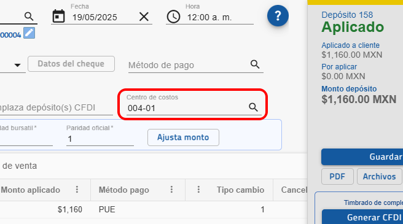
Task: Click the Depósito 158 title
Action: click(347, 15)
